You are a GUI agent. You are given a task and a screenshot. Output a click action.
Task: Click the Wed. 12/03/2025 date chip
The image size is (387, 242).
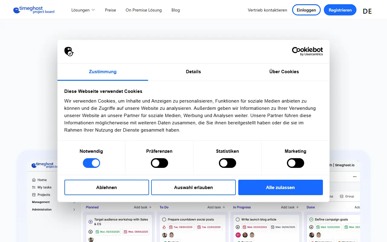click(328, 227)
